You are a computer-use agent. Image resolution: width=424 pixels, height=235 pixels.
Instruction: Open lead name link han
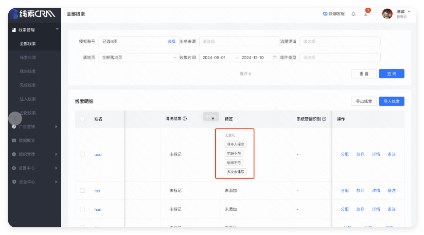pos(98,209)
